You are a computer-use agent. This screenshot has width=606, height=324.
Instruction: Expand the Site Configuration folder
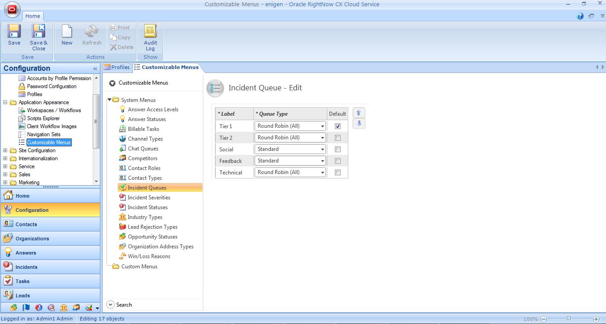[5, 150]
